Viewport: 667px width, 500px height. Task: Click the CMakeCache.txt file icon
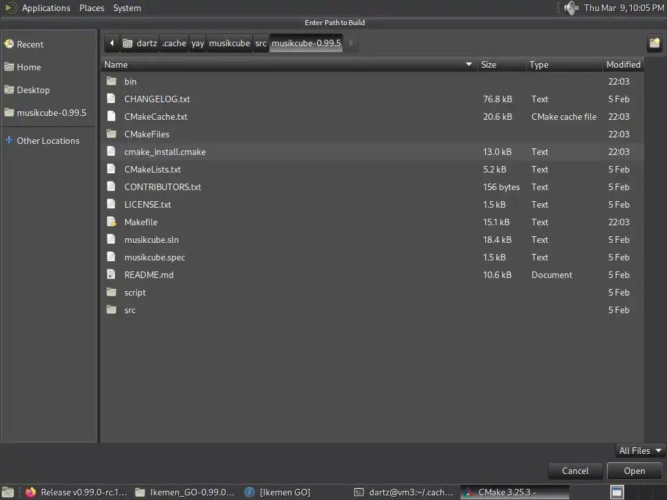(111, 117)
